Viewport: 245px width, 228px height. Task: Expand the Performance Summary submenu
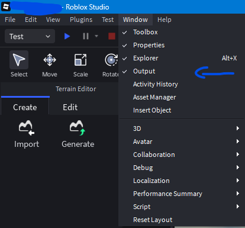pyautogui.click(x=182, y=194)
